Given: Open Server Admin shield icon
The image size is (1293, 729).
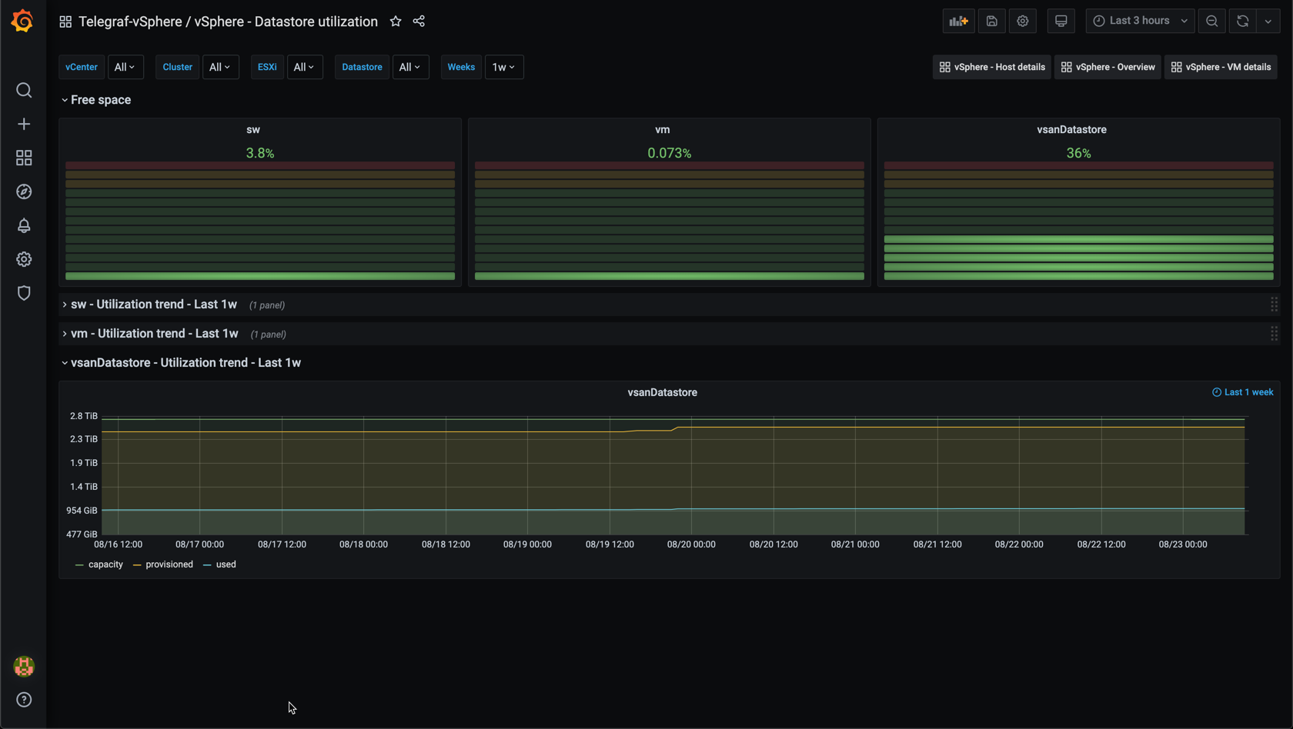Looking at the screenshot, I should 24,293.
